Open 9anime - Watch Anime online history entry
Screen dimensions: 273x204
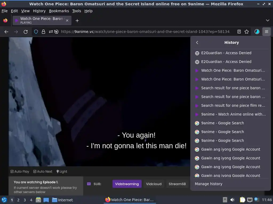231,114
